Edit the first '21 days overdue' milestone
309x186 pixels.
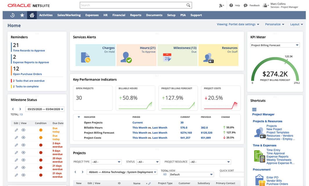coord(16,167)
